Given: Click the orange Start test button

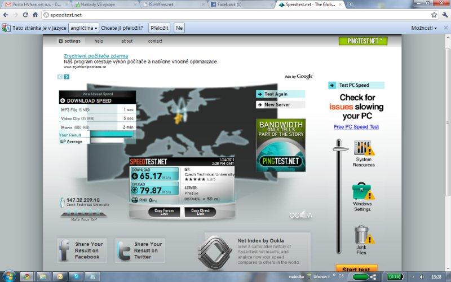Looking at the screenshot, I should [356, 268].
